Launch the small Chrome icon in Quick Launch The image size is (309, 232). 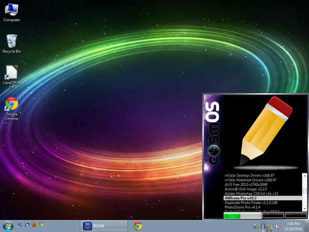(x=41, y=224)
